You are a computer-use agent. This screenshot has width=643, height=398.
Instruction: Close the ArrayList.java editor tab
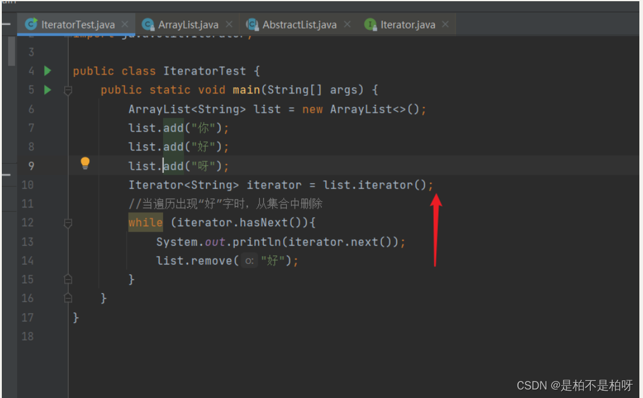tap(229, 24)
